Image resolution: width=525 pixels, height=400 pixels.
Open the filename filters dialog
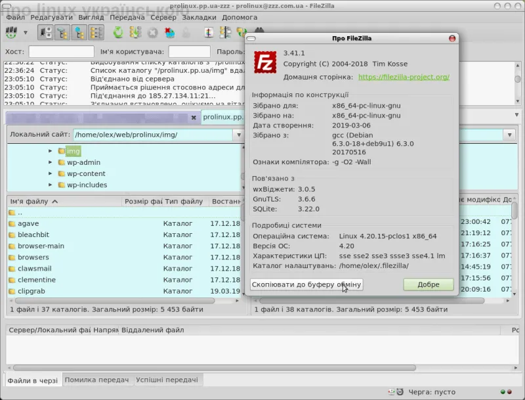click(x=209, y=32)
